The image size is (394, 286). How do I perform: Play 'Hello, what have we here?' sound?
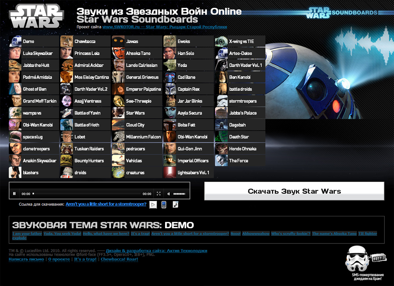(106, 234)
